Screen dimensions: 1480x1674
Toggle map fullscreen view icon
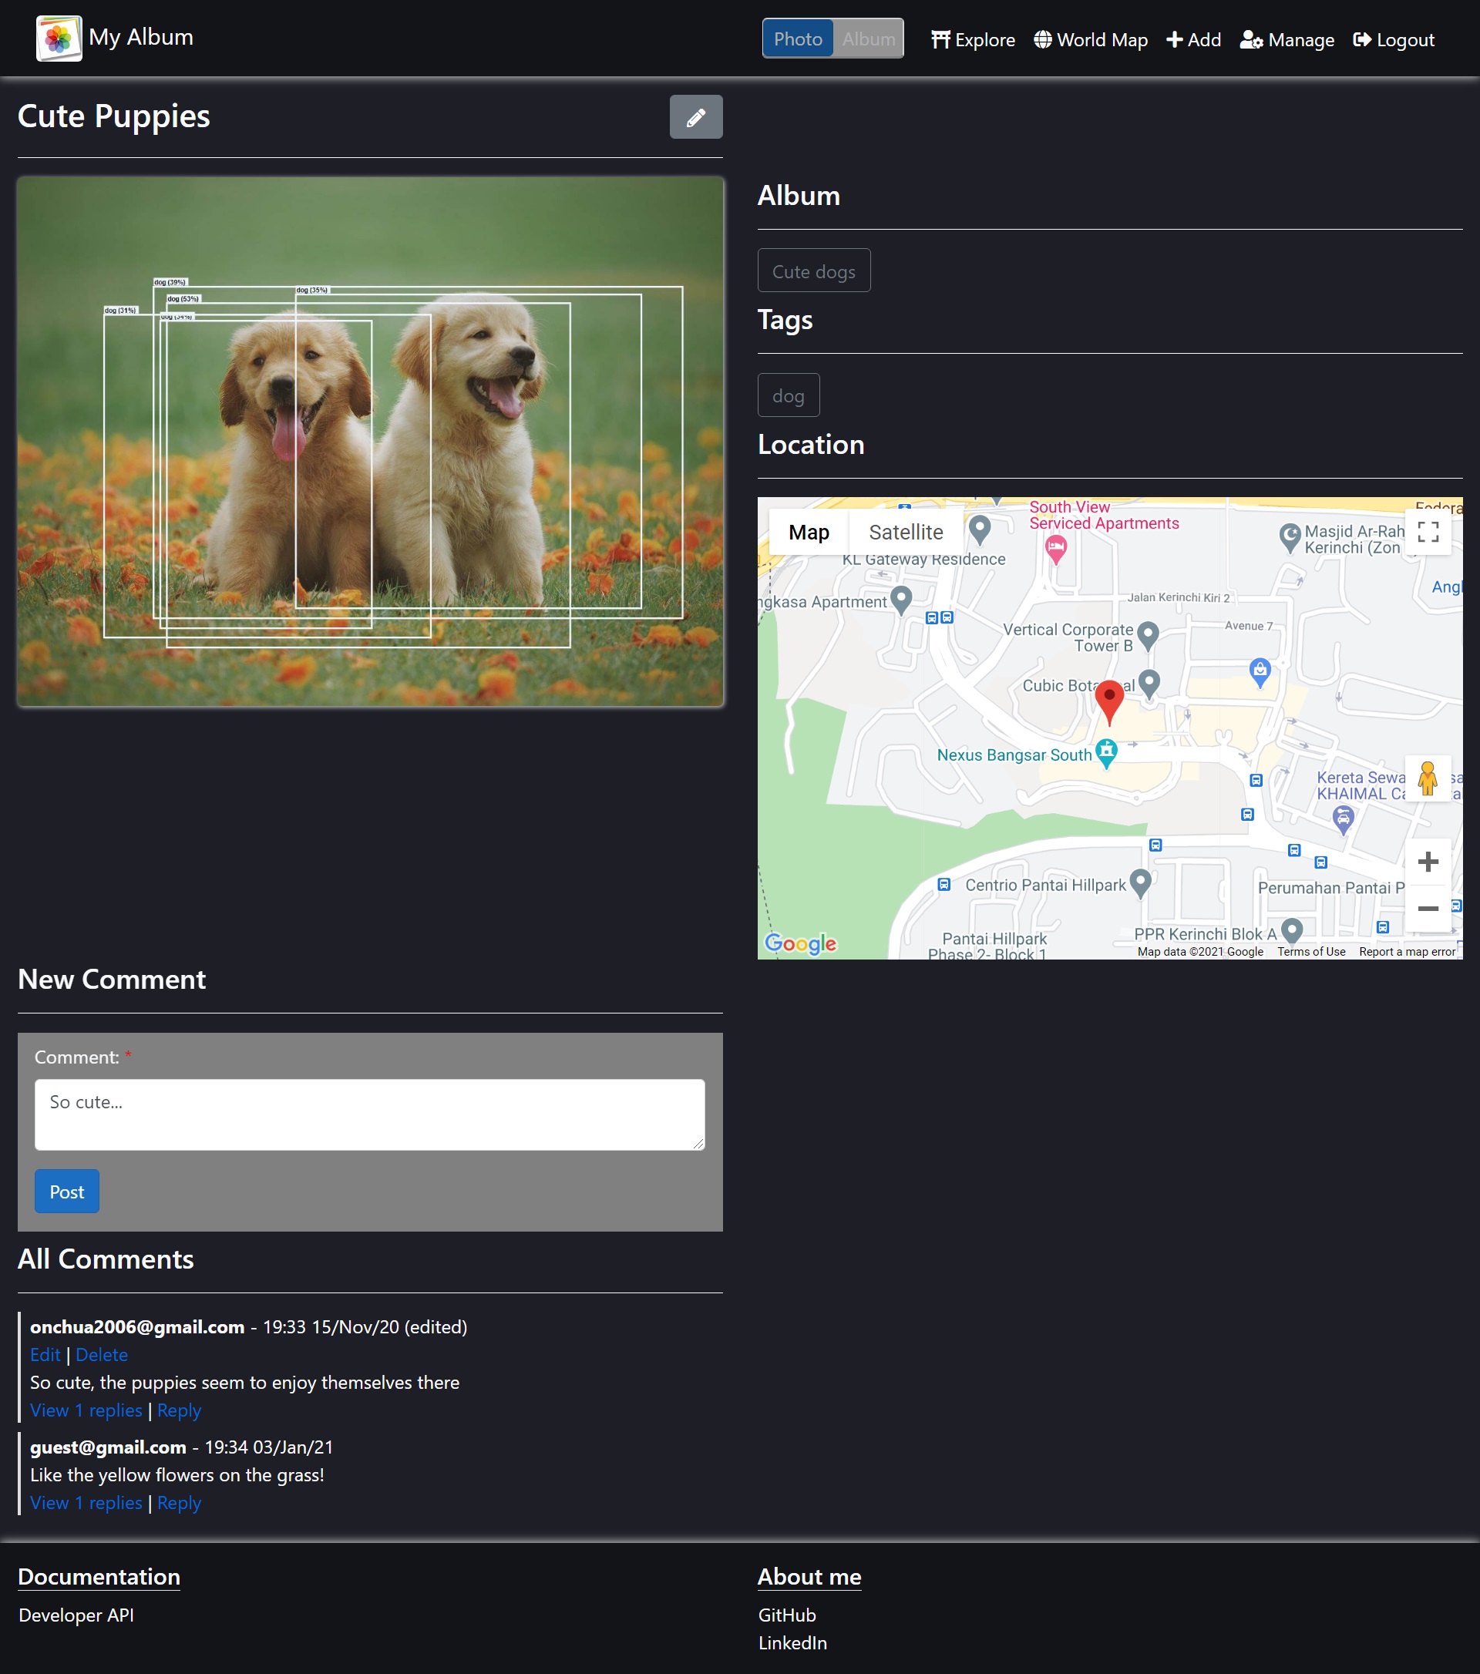1428,533
